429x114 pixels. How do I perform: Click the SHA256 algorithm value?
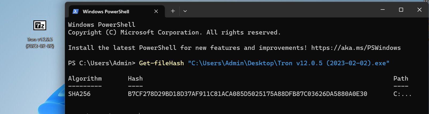click(79, 94)
